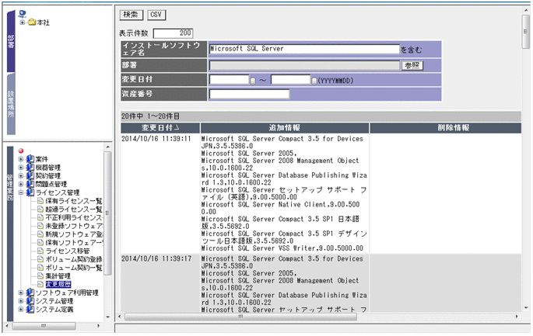Click the 集計管理 page icon
The width and height of the screenshot is (533, 336).
click(40, 275)
